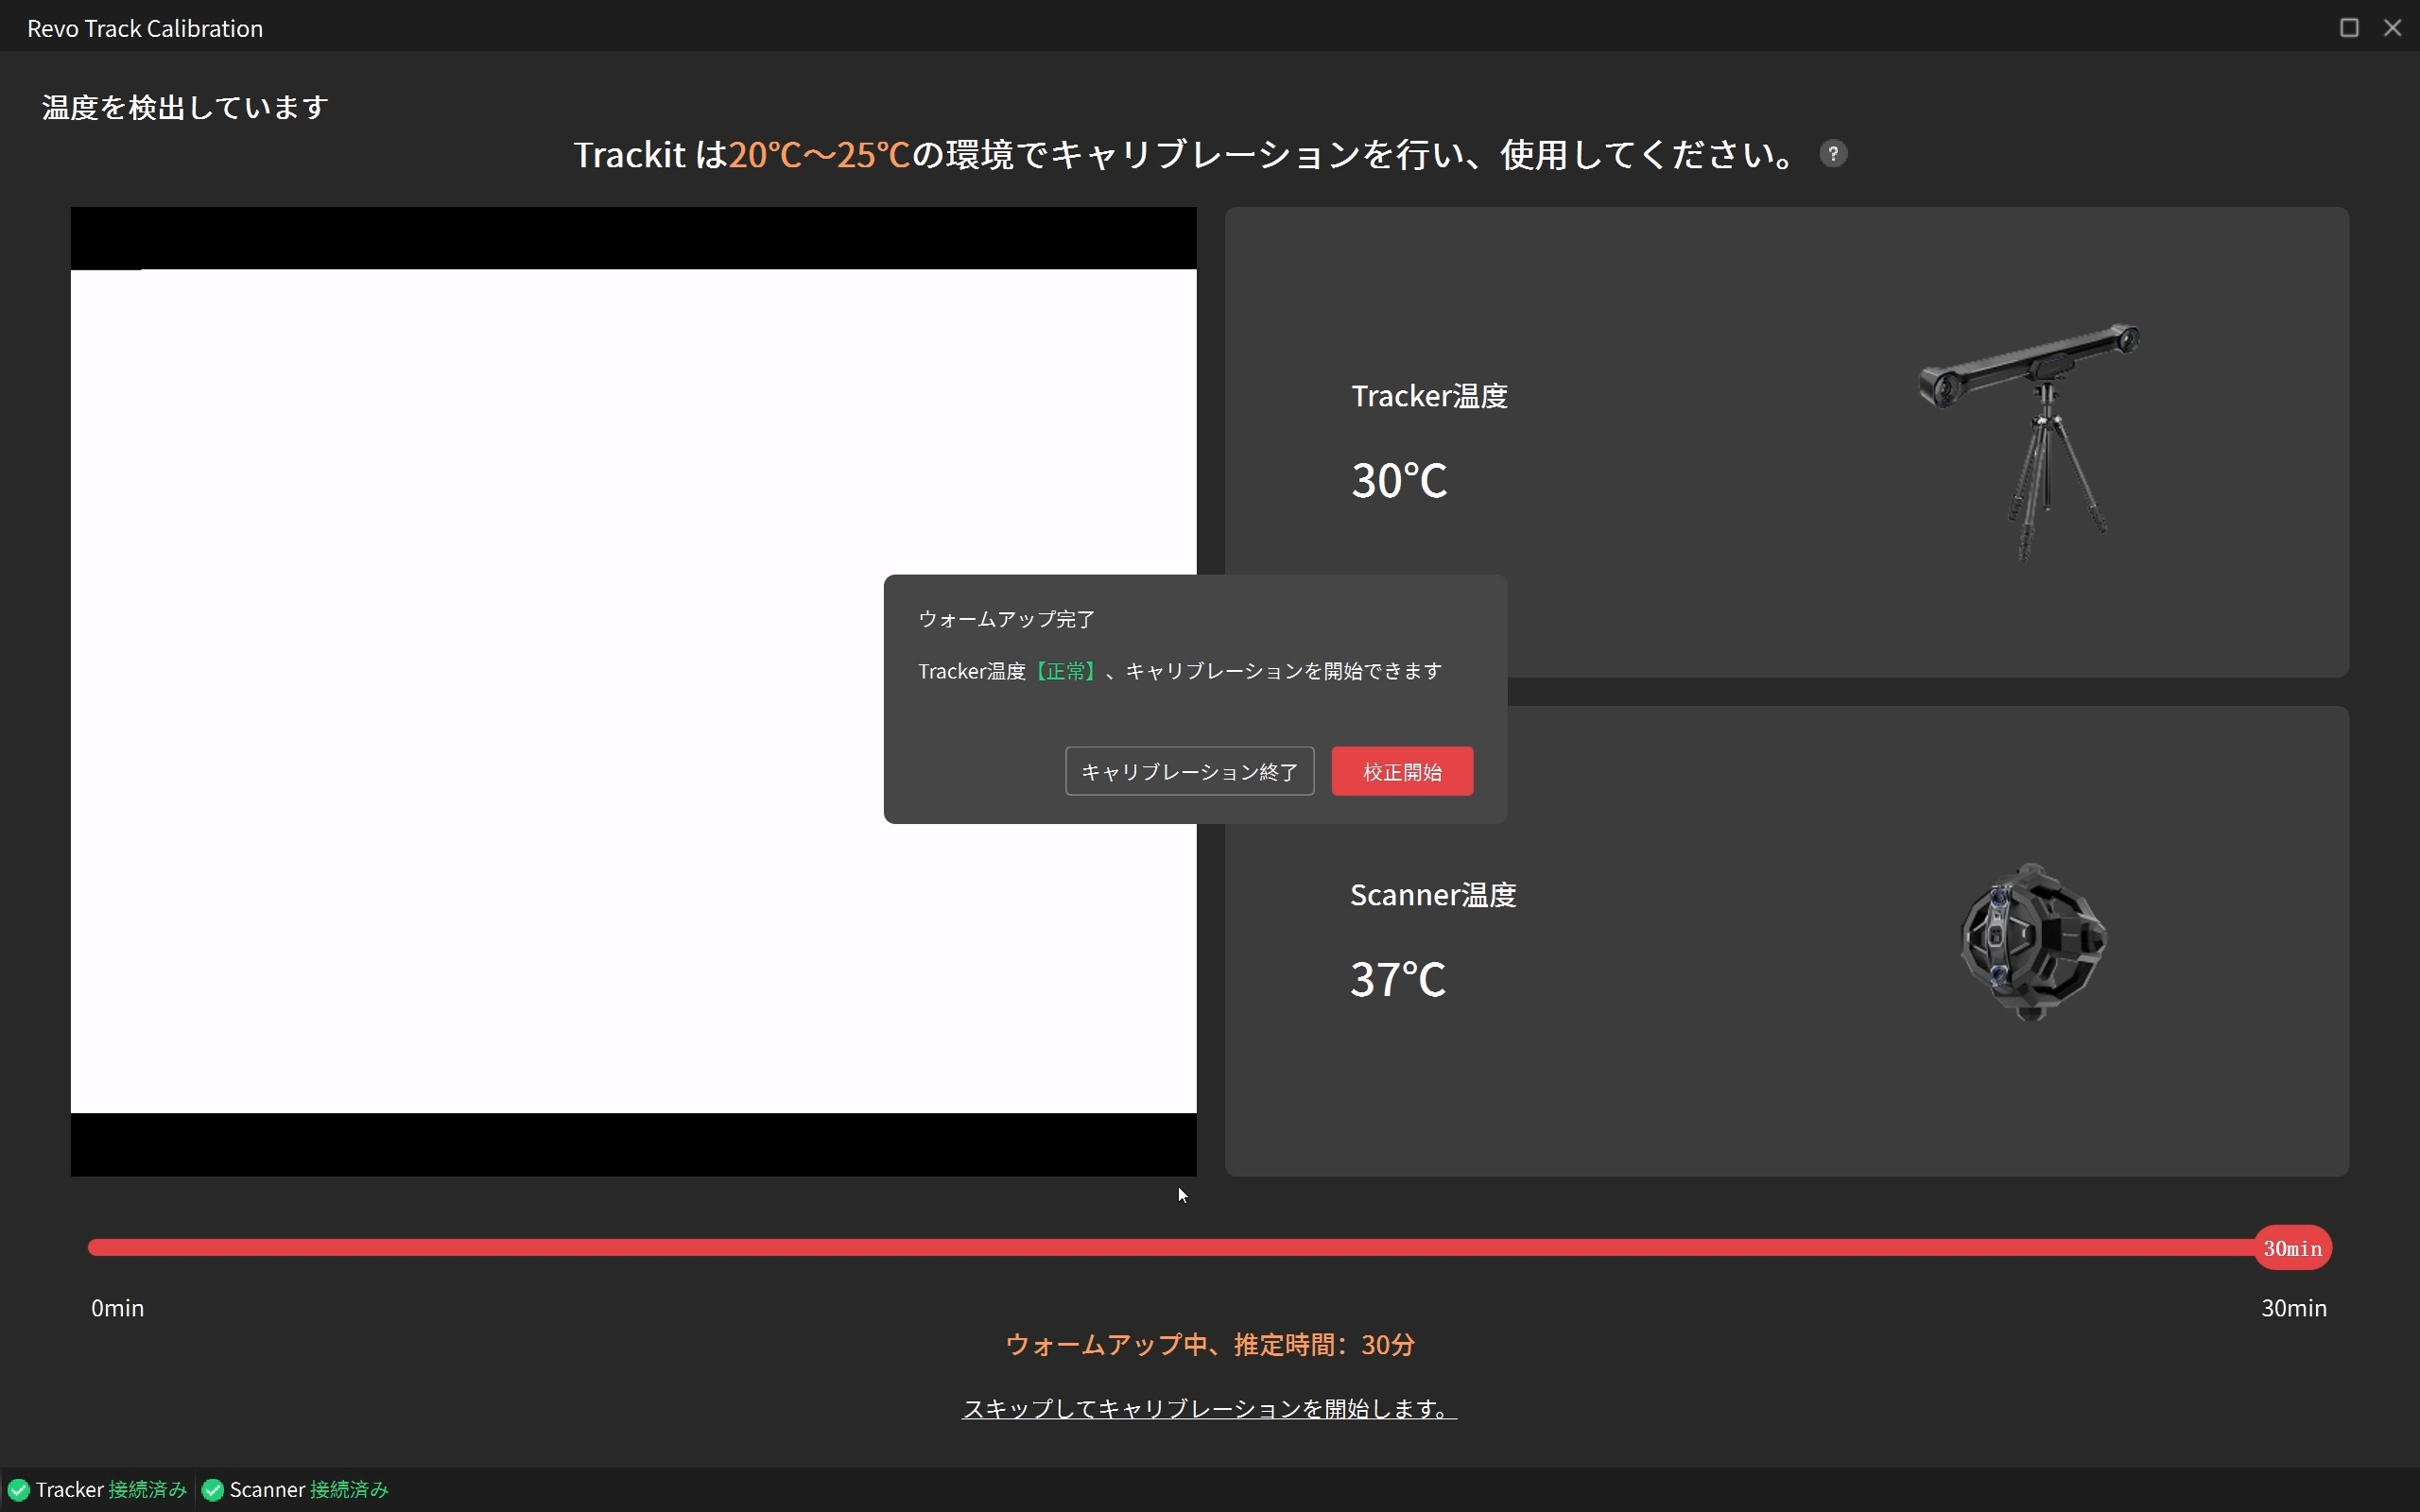Click the ウォームアップ完了 dialog title
The height and width of the screenshot is (1512, 2420).
point(1006,619)
